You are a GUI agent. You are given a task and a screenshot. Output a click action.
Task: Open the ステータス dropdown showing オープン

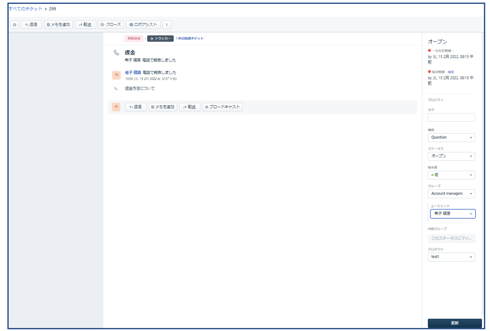coord(451,156)
